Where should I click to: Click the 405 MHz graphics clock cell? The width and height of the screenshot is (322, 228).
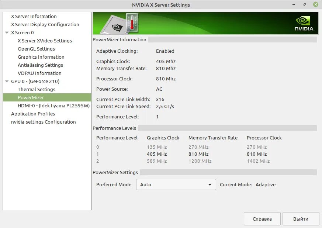tap(157, 154)
